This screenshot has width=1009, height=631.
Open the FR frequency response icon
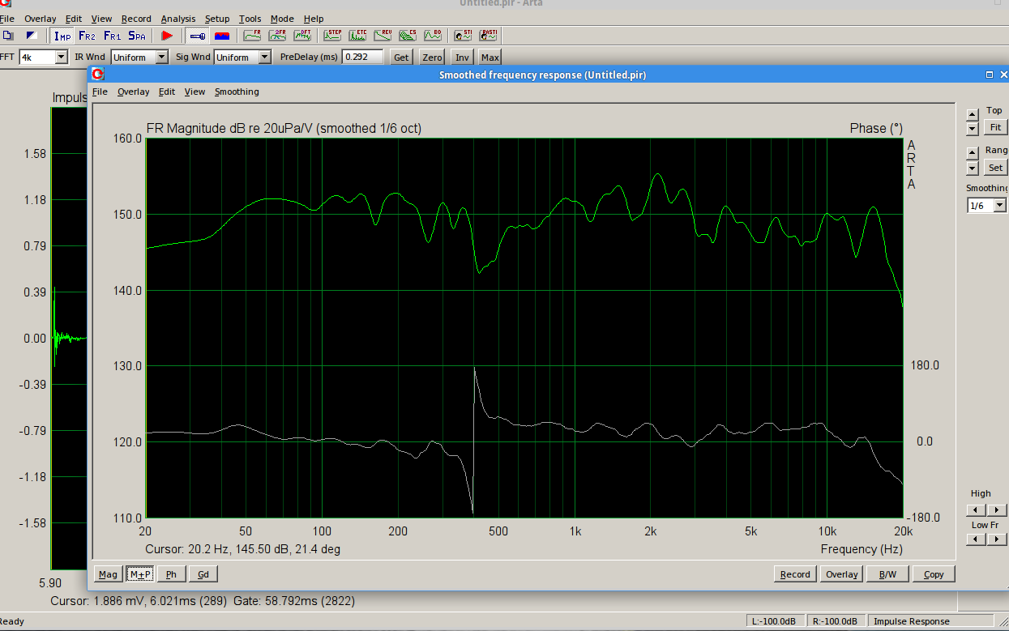click(x=253, y=36)
